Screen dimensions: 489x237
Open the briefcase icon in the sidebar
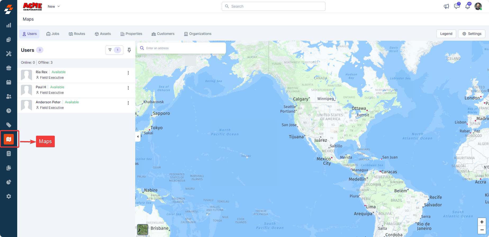pos(9,68)
